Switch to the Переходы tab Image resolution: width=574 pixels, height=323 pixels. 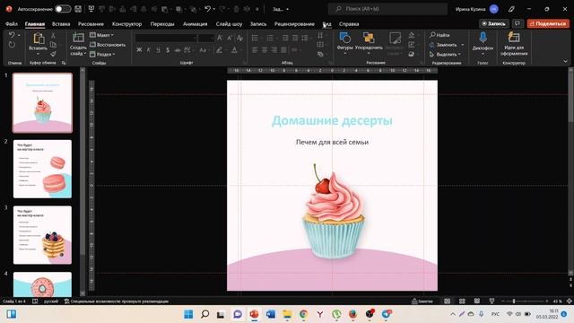162,24
